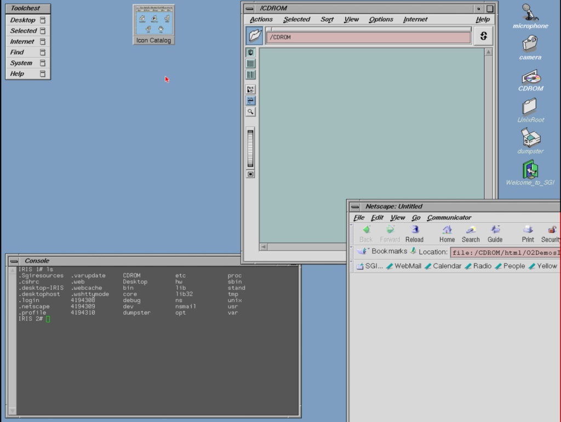
Task: Click the minimized Icon Catalog window icon
Action: coord(154,25)
